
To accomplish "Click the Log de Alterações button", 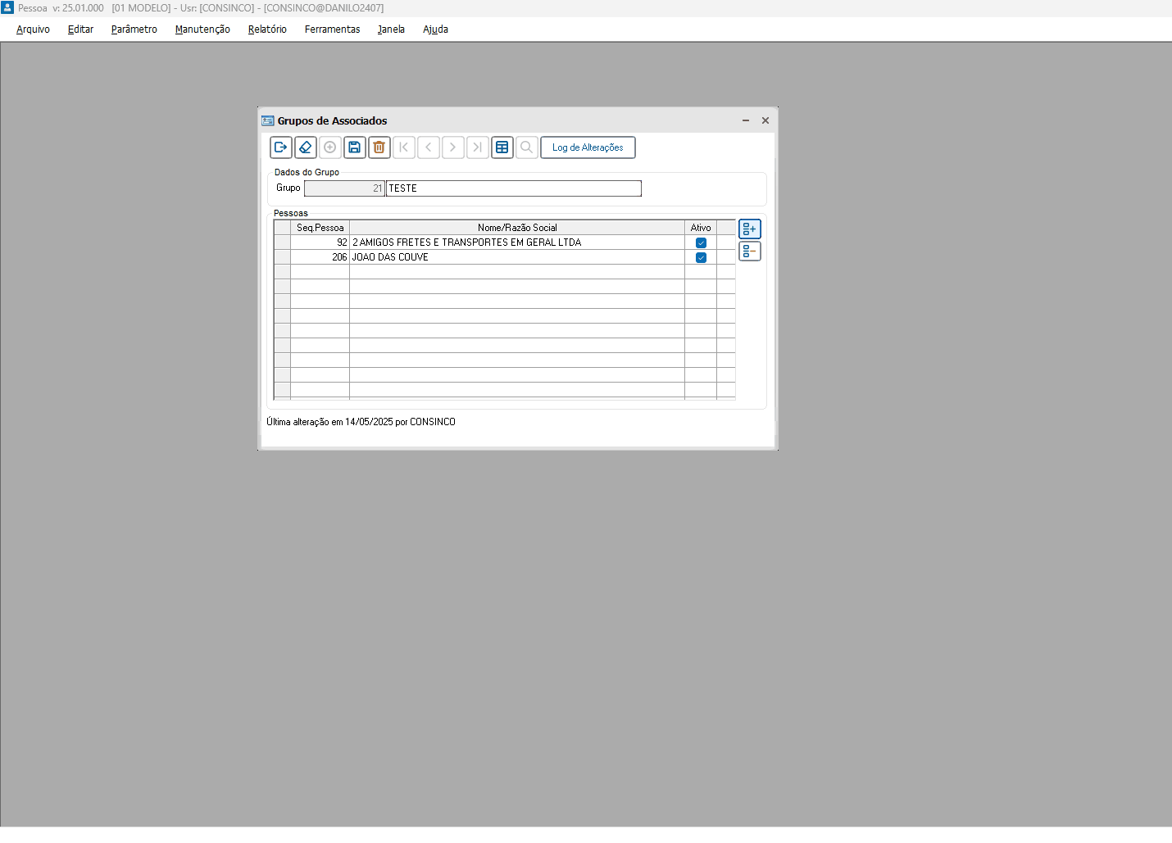I will [x=588, y=147].
